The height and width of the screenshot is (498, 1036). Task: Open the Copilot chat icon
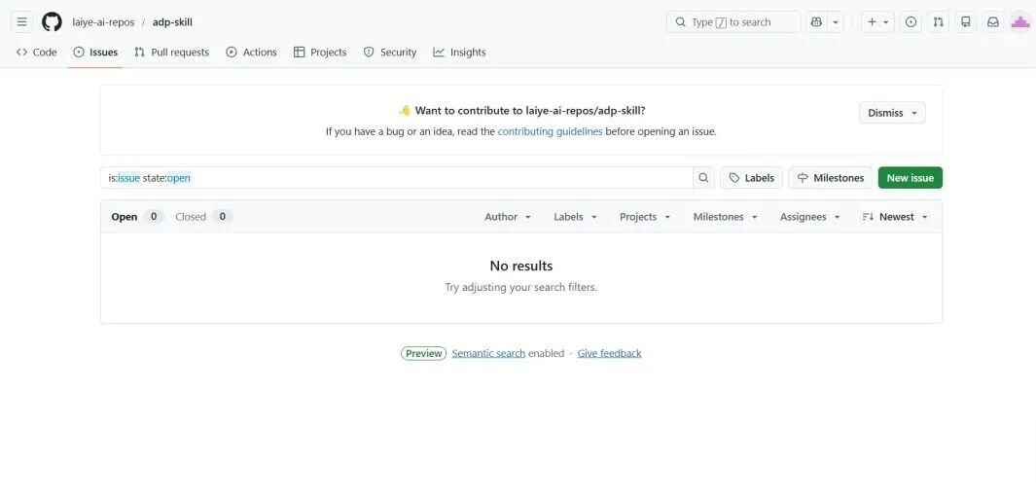tap(816, 21)
